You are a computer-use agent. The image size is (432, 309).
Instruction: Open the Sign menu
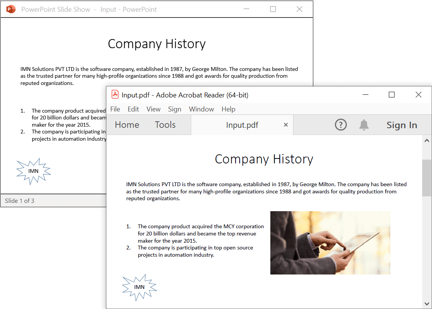click(175, 109)
